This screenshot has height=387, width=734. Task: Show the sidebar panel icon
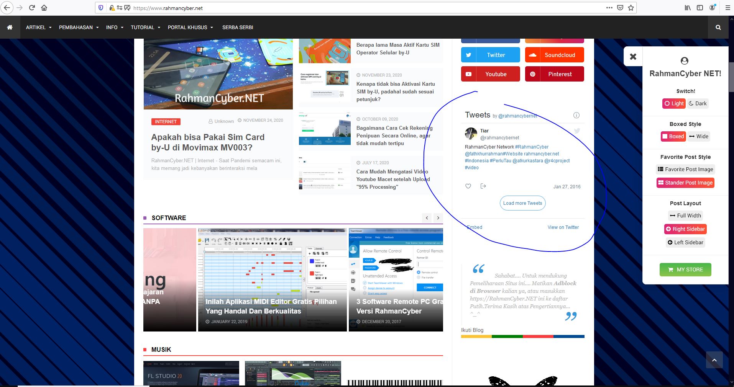[x=700, y=8]
